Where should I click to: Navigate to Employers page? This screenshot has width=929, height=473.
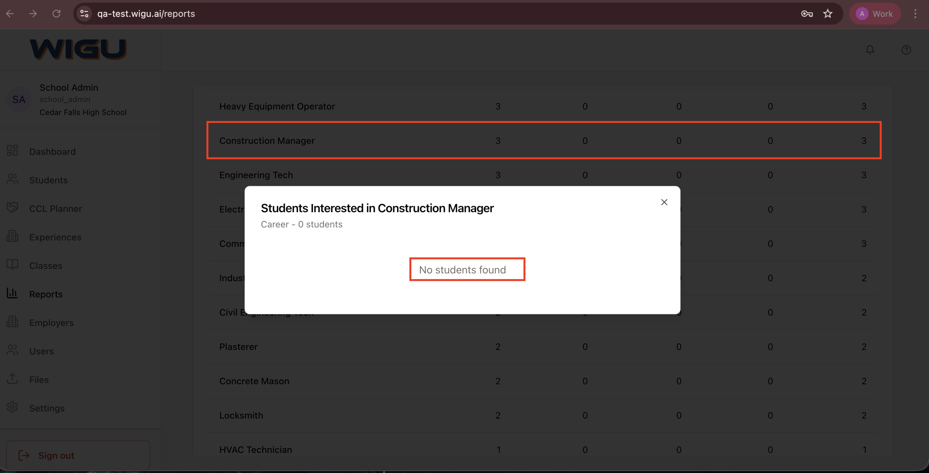51,323
